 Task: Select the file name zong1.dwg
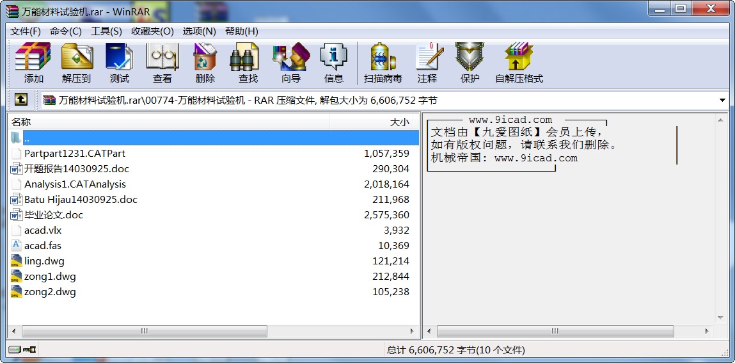50,276
